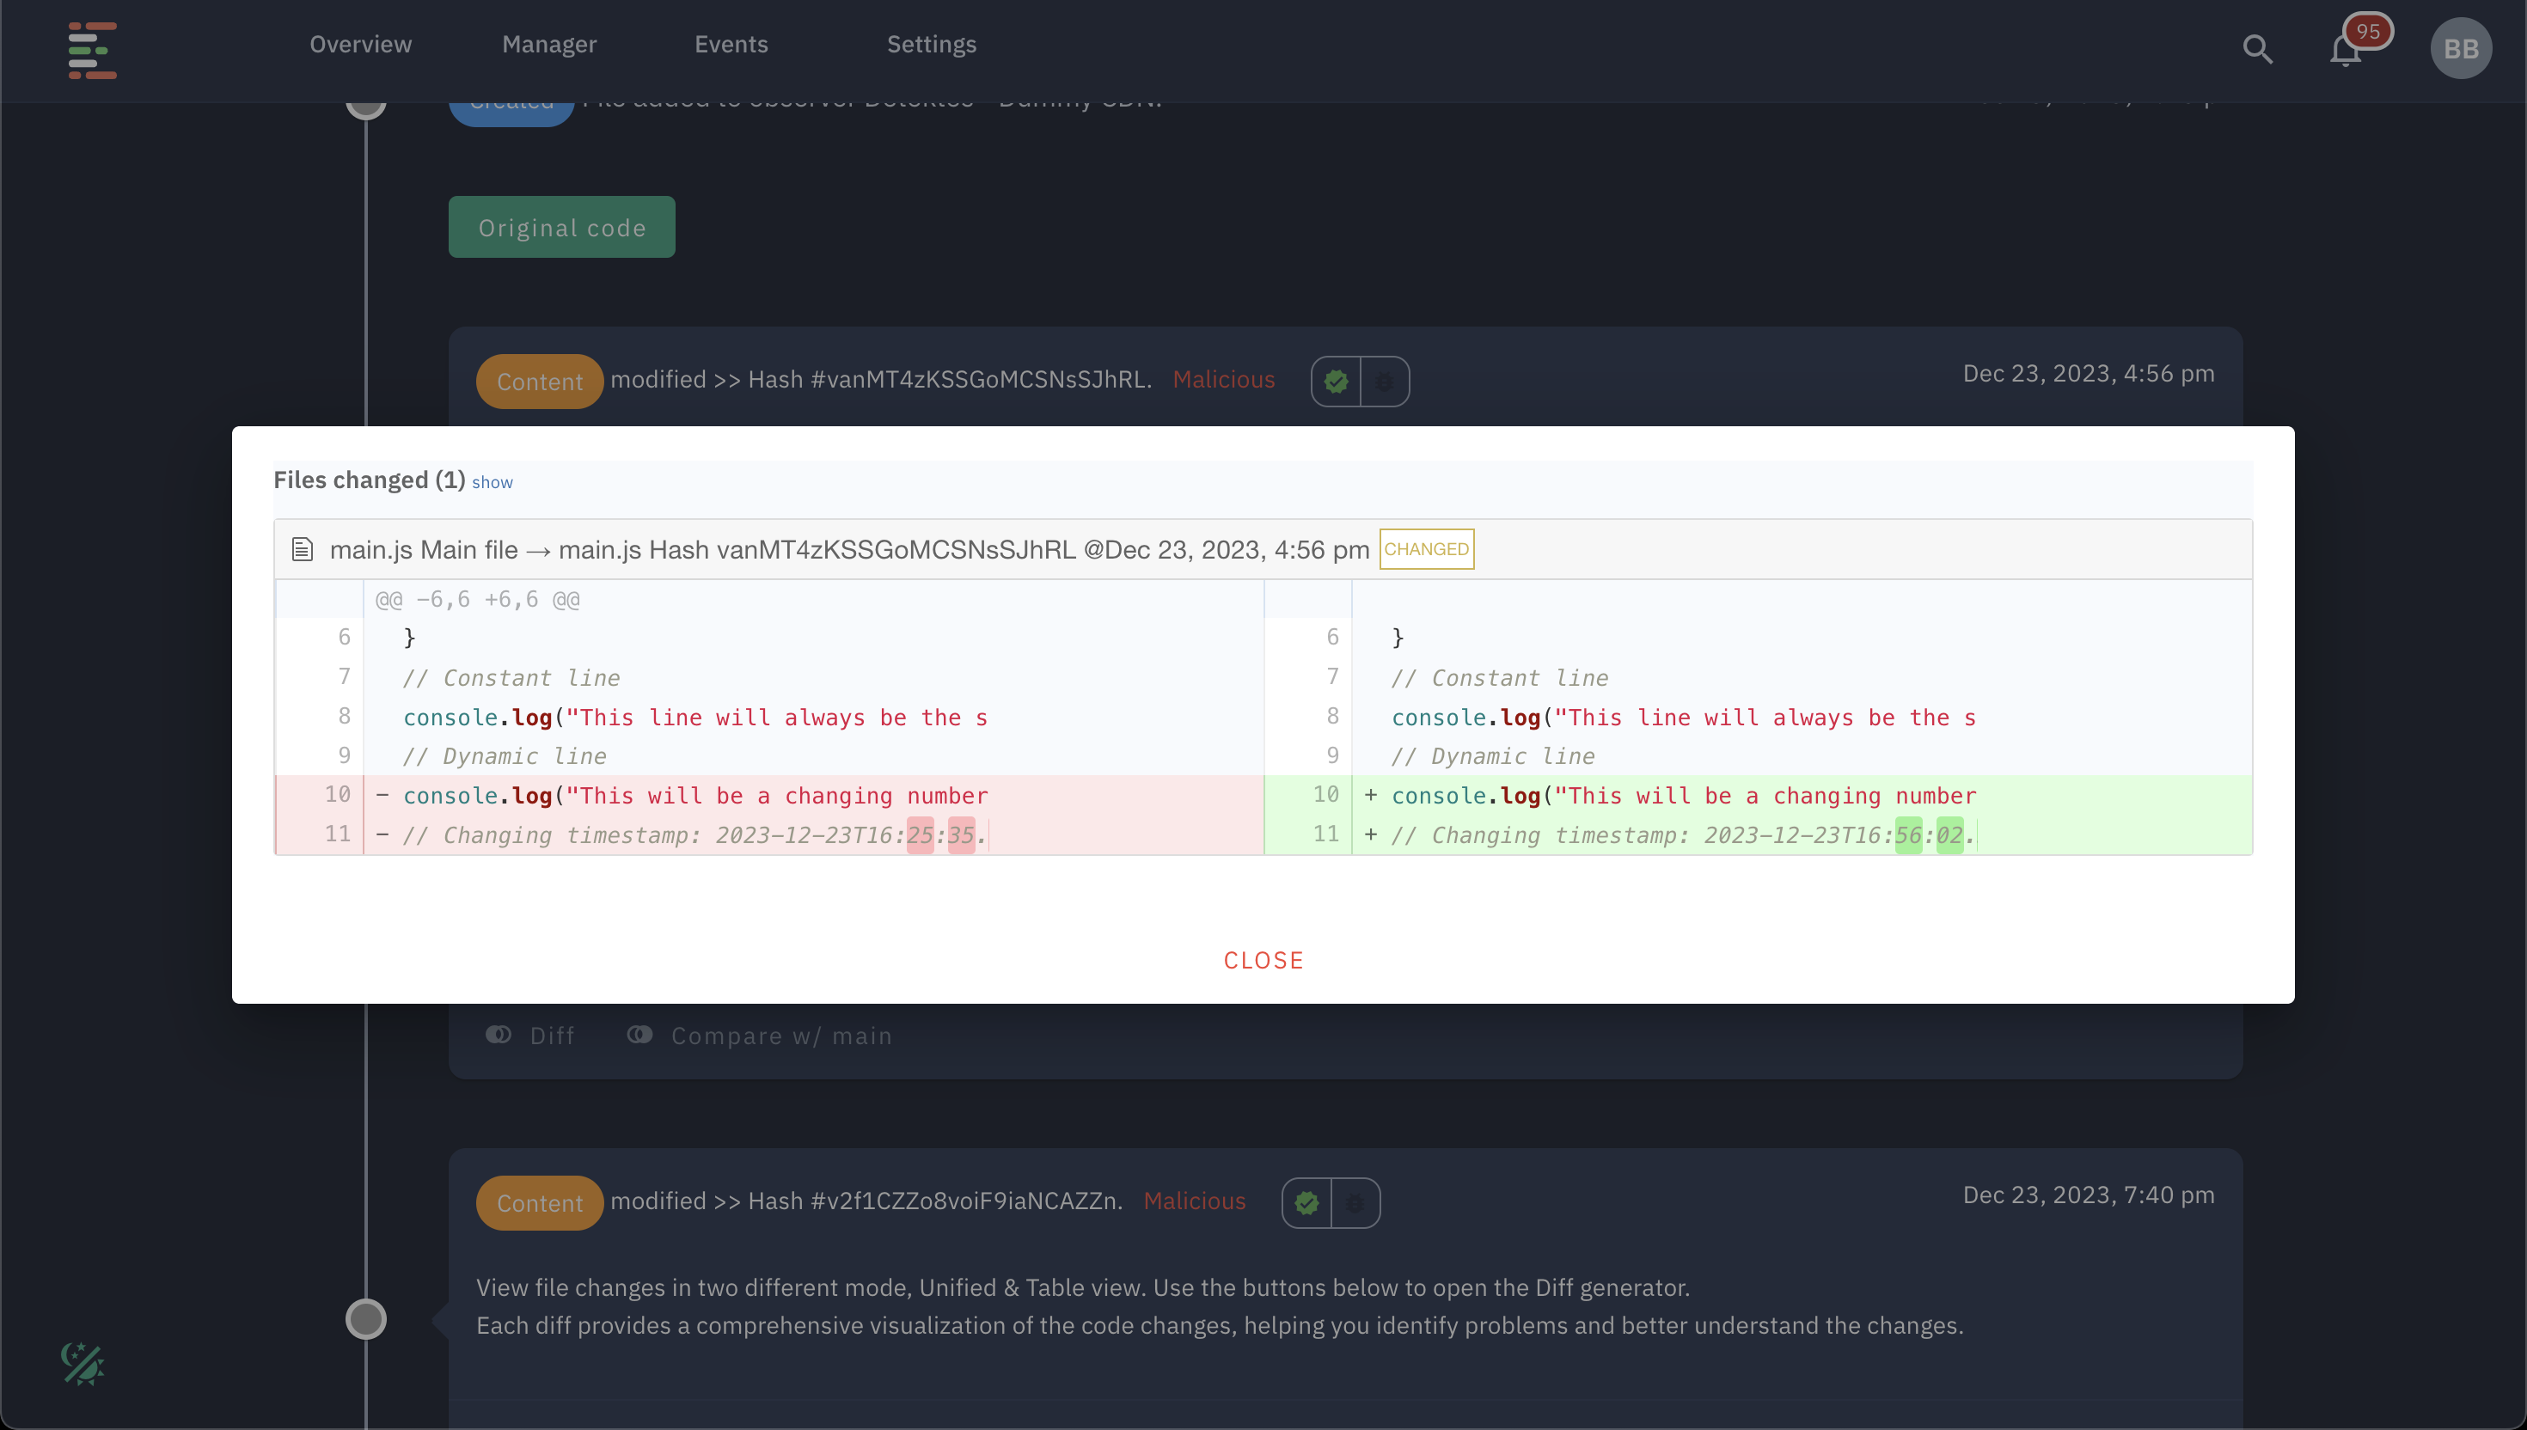Mark hash v2f1CZZo8voiF9iaNCAZZn as safe with green check
This screenshot has height=1430, width=2527.
(1306, 1202)
